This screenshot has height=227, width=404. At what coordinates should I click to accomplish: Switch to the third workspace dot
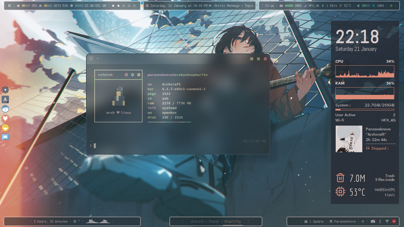tap(124, 6)
